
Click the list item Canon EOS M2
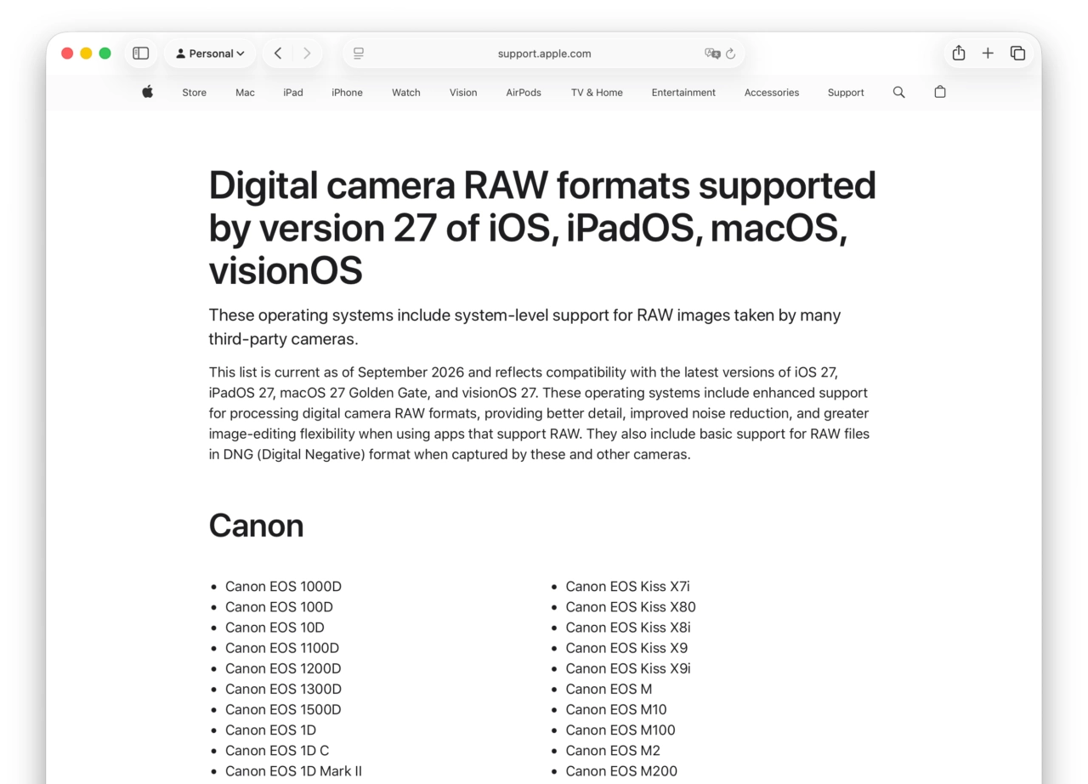[x=613, y=750]
